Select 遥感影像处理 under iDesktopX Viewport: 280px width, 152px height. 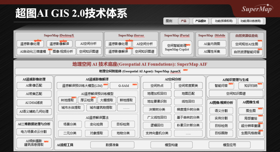click(30, 44)
